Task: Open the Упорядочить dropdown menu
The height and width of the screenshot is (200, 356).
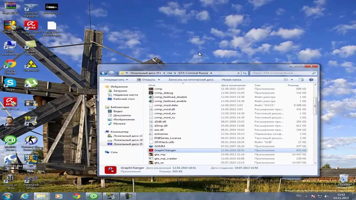Action: click(x=116, y=80)
